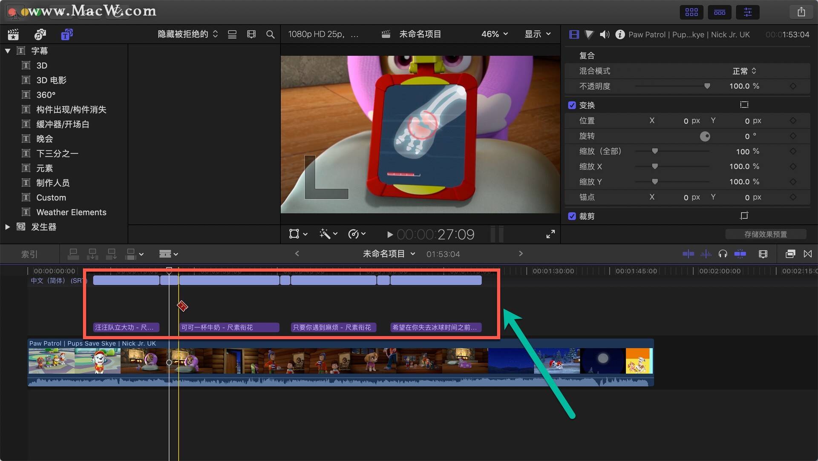This screenshot has height=461, width=818.
Task: Uncheck the 裁剪 checkbox
Action: [x=572, y=216]
